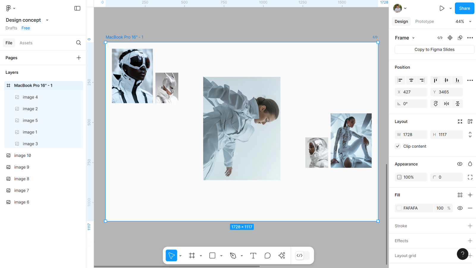Switch to the Assets tab

26,43
